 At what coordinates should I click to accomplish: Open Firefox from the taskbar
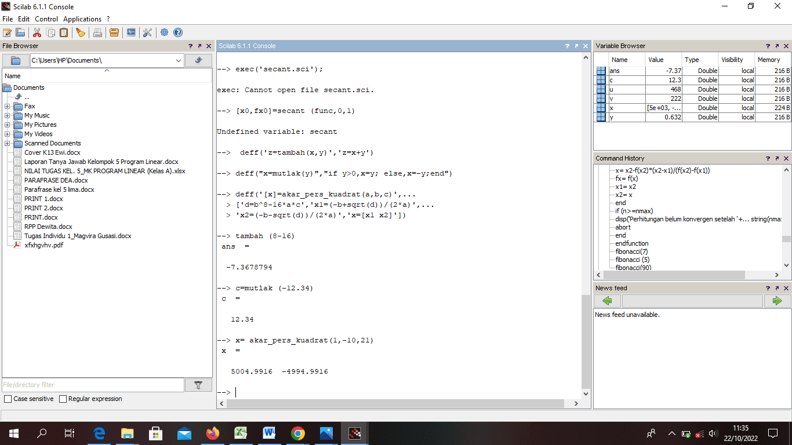(x=213, y=433)
